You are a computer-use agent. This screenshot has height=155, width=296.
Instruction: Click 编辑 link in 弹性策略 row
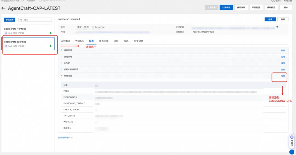click(x=283, y=57)
